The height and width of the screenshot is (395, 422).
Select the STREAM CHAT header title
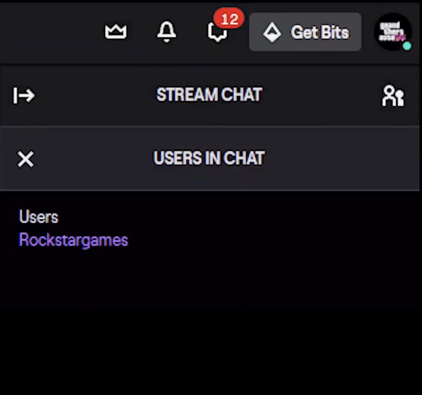tap(209, 95)
